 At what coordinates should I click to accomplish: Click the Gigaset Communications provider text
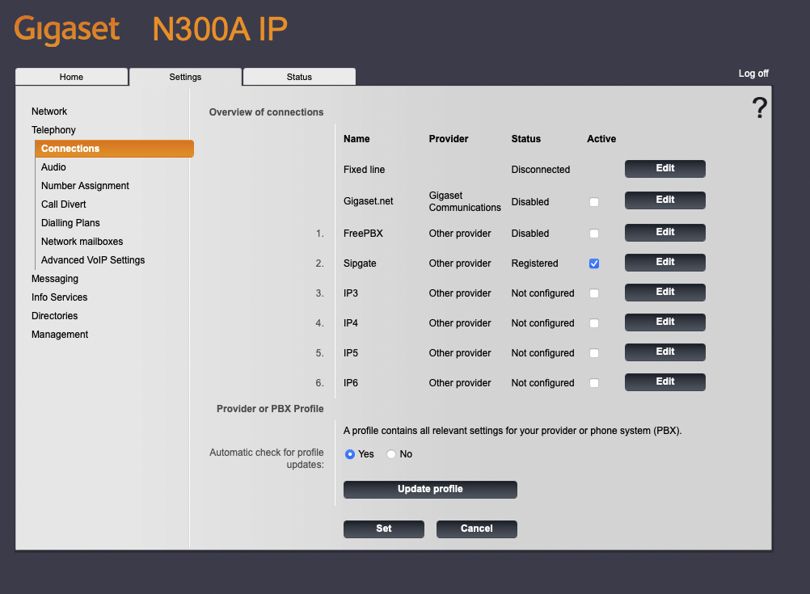[x=464, y=201]
